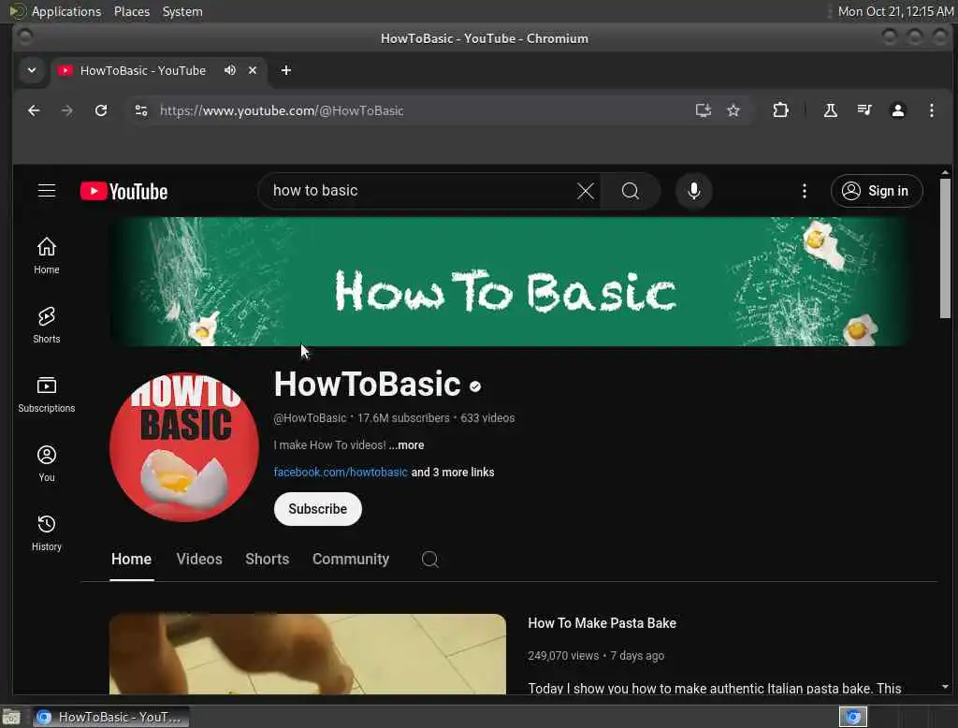Open the System menu

182,11
